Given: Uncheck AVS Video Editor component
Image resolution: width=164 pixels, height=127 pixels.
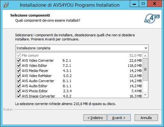Looking at the screenshot, I should pyautogui.click(x=19, y=66).
